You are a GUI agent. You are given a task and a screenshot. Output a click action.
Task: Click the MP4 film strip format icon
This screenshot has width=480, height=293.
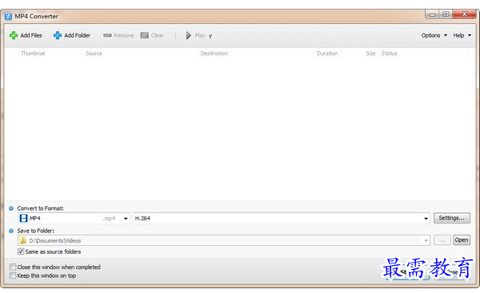pos(23,218)
